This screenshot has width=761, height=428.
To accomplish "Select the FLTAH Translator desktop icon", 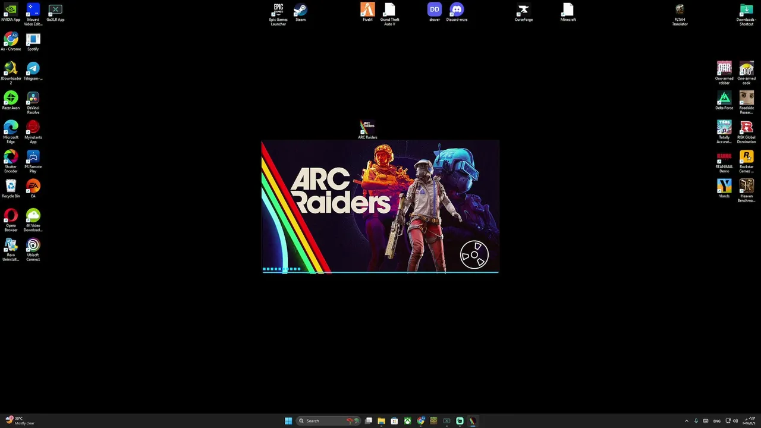I will (680, 14).
